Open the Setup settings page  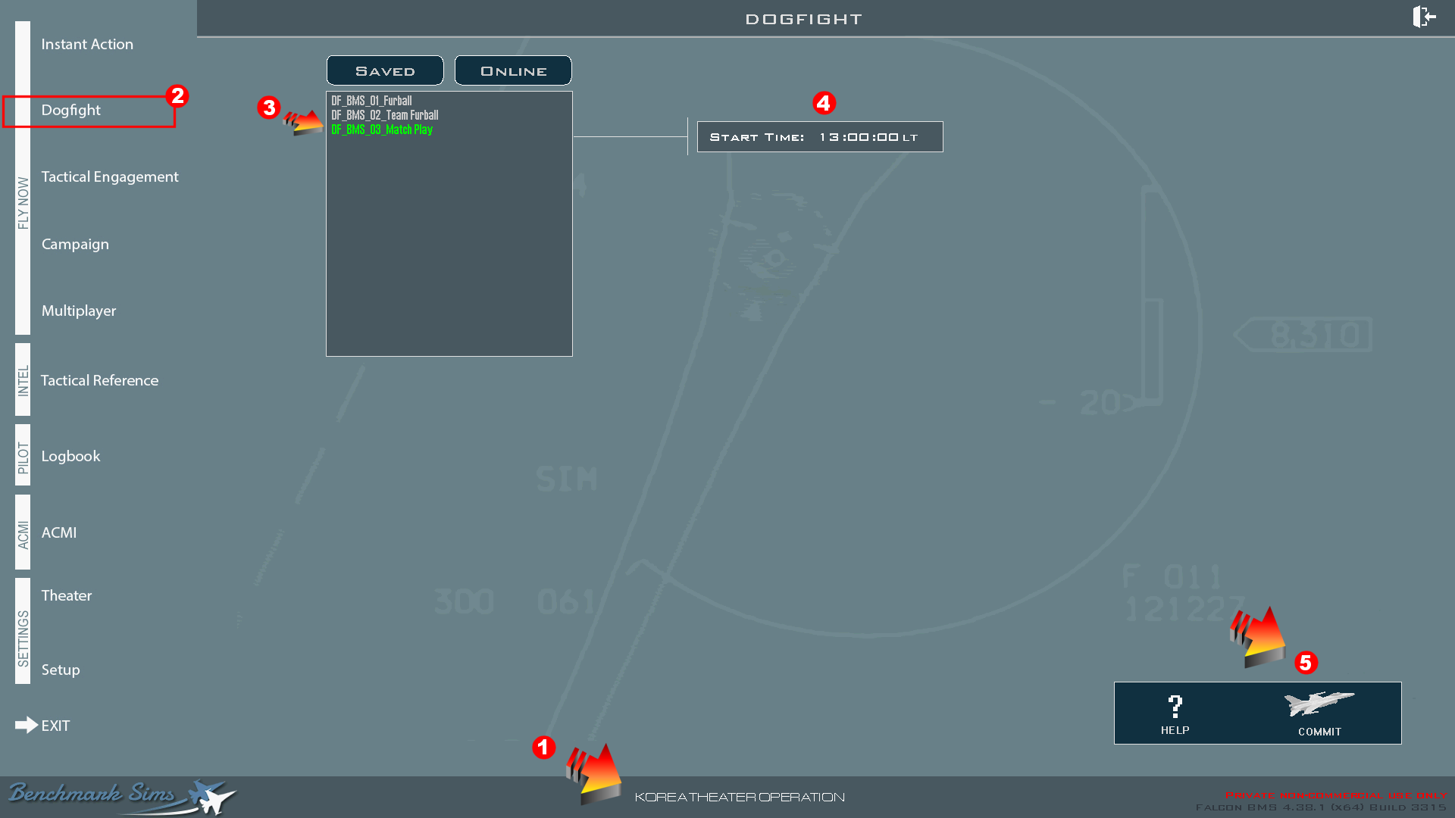point(61,670)
